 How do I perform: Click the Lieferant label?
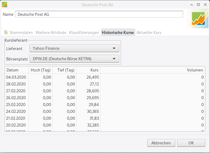pos(14,49)
